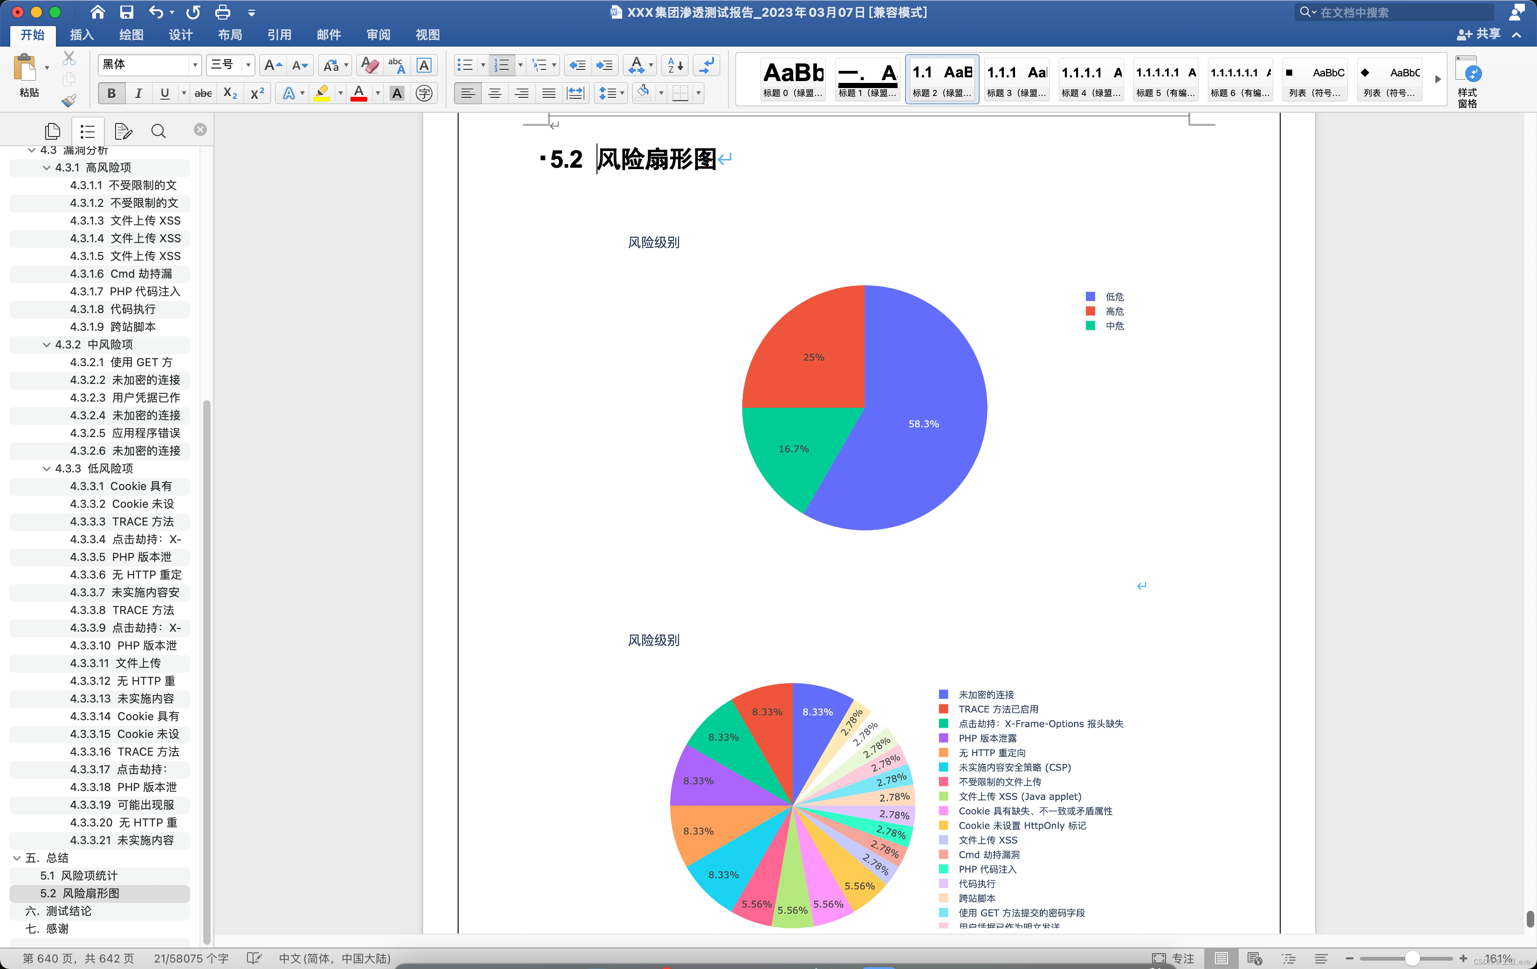Decrease paragraph indent
This screenshot has width=1537, height=969.
pyautogui.click(x=577, y=64)
